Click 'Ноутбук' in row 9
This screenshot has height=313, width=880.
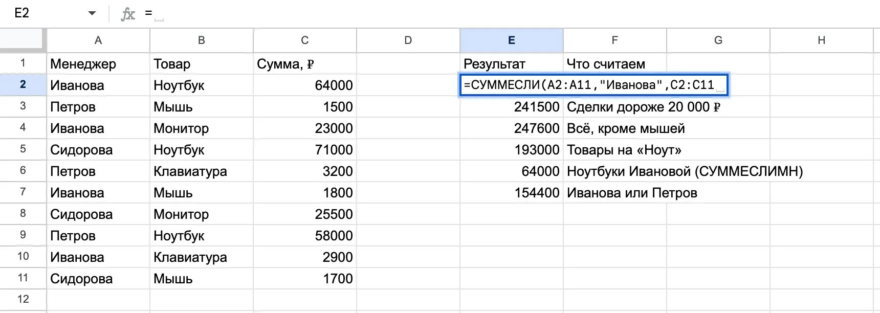click(202, 236)
